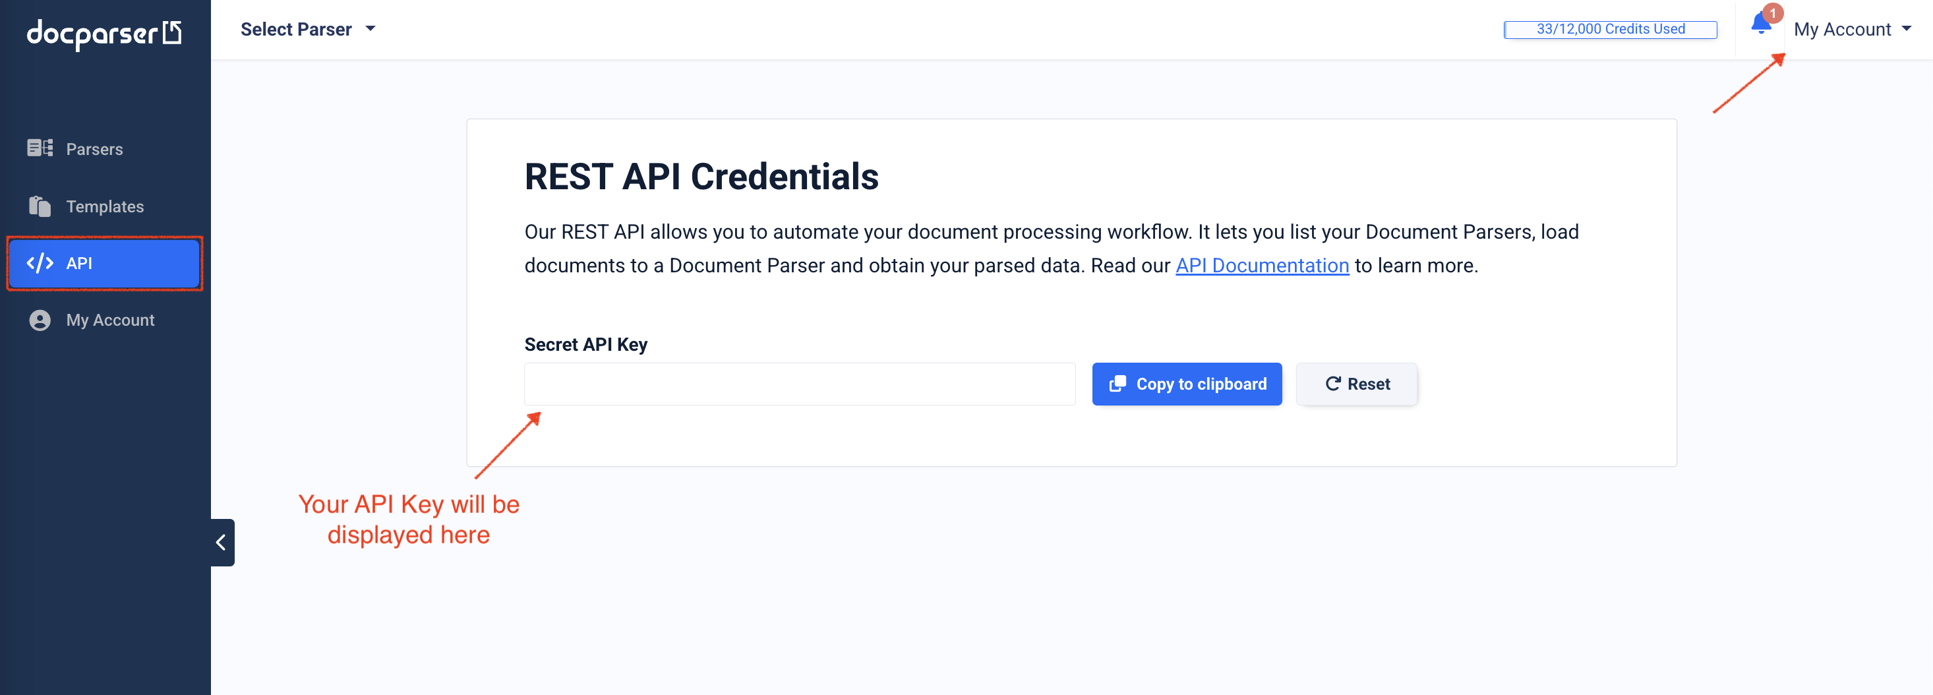Viewport: 1933px width, 695px height.
Task: Select the Parsers sidebar icon
Action: (39, 148)
